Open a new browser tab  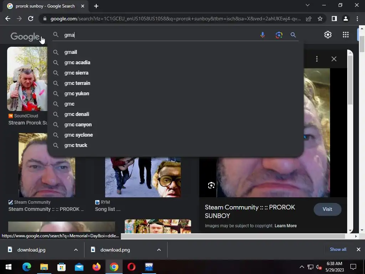click(96, 6)
